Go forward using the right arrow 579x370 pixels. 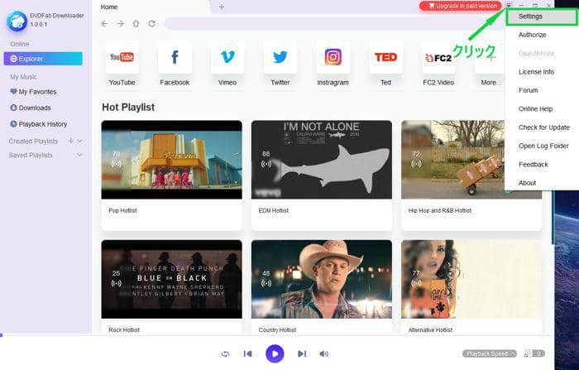point(121,24)
